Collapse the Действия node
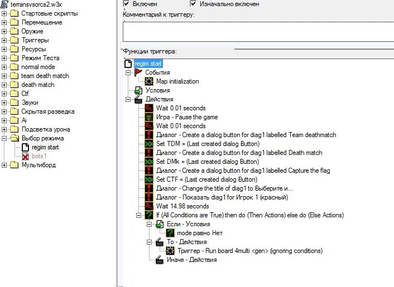 click(x=128, y=99)
